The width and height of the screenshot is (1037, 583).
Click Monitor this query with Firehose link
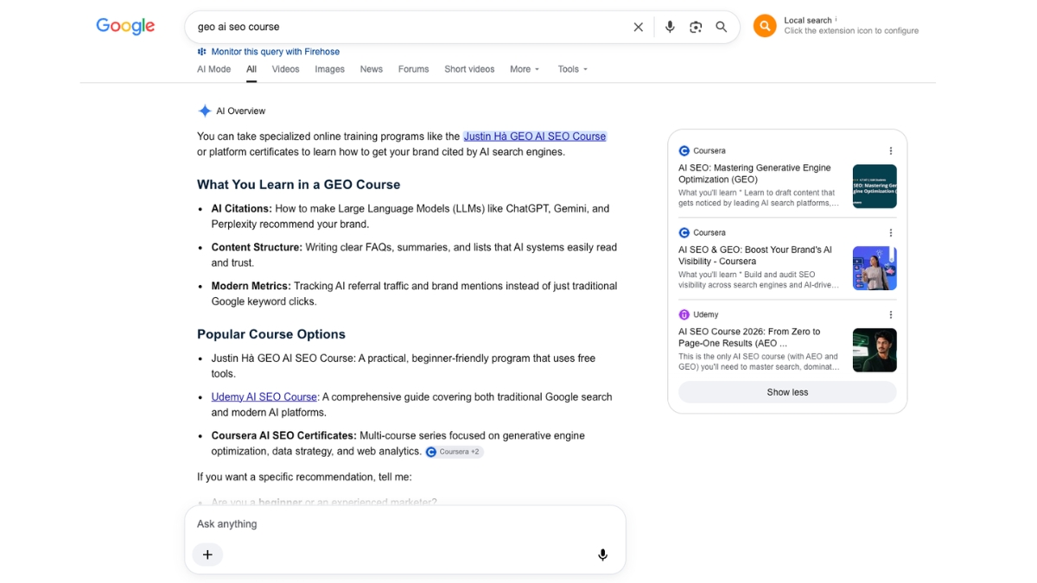pyautogui.click(x=275, y=52)
